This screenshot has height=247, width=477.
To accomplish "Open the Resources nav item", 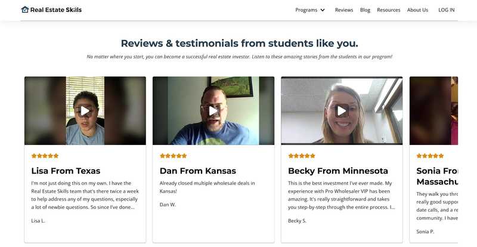I will coord(389,10).
